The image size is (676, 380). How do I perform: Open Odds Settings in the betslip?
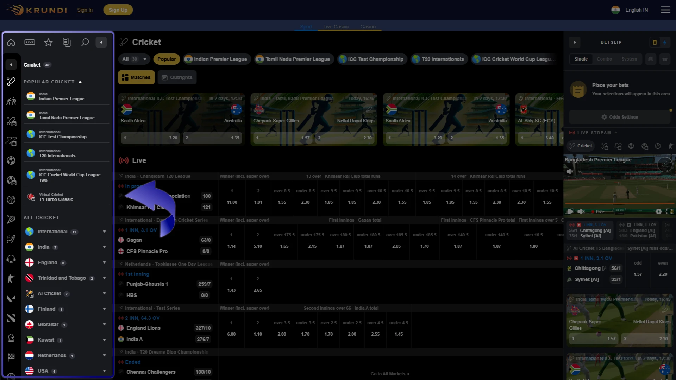coord(620,117)
